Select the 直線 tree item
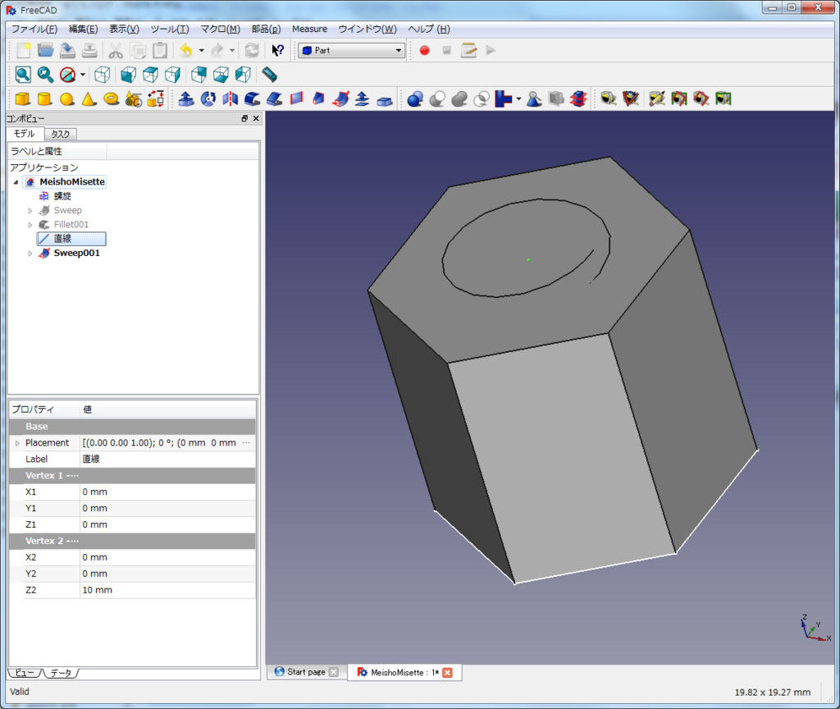840x709 pixels. (x=62, y=239)
